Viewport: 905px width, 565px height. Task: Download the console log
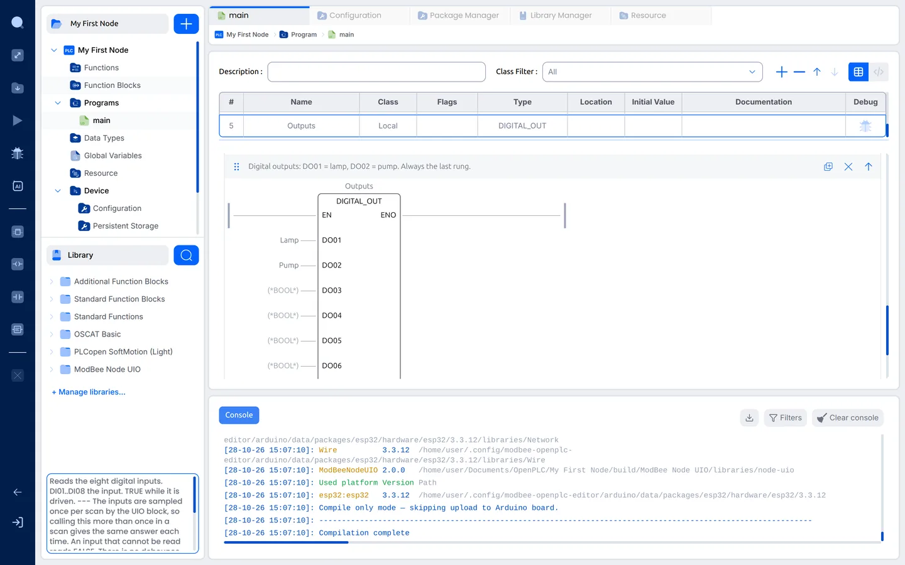tap(750, 417)
